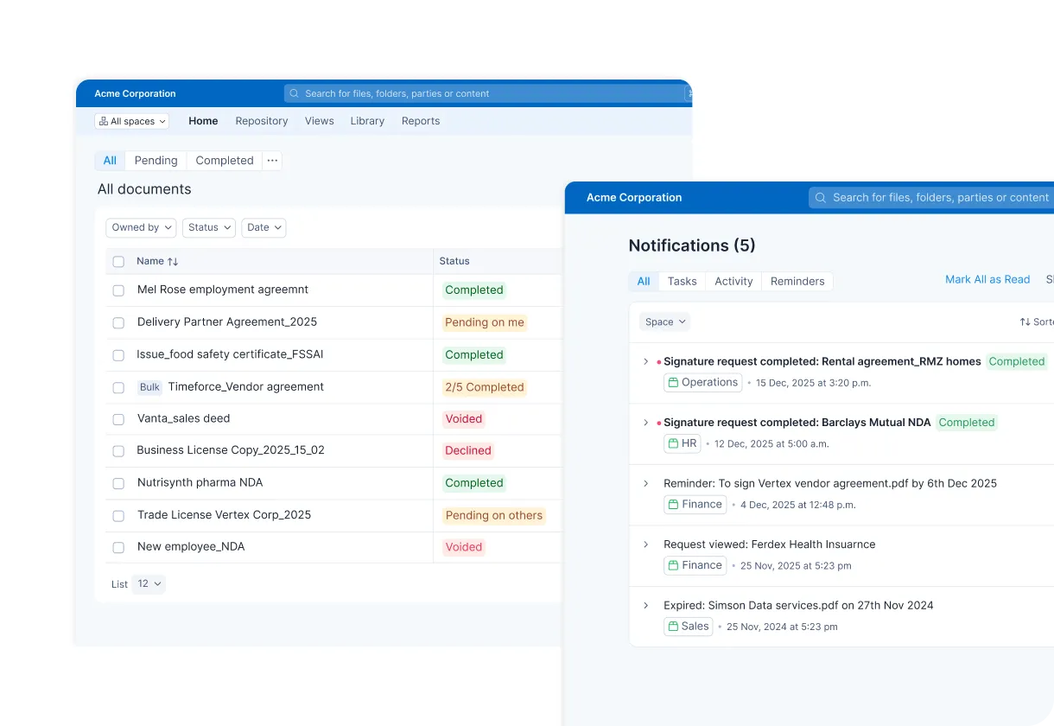Click the Status column header

(x=454, y=261)
